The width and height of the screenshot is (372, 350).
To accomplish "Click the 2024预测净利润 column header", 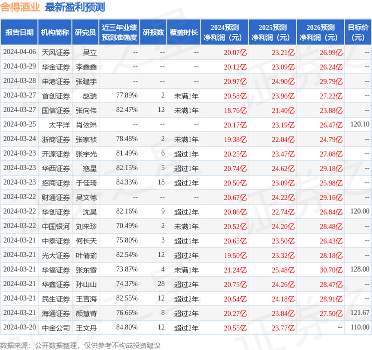I will [x=225, y=32].
